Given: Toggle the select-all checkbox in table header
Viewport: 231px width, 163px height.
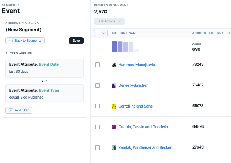Looking at the screenshot, I should [98, 33].
